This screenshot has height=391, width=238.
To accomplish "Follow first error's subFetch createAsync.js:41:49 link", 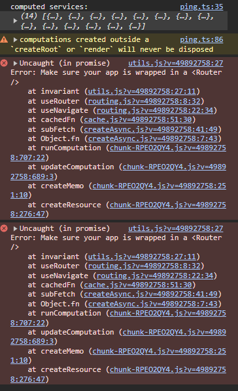I will pos(150,129).
